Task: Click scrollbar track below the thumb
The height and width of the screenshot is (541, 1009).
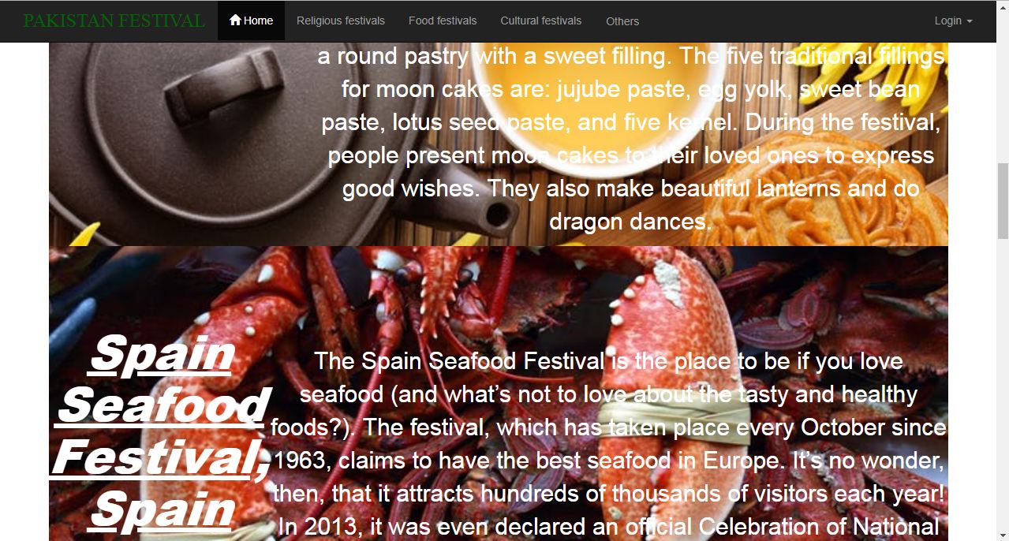Action: [x=1003, y=386]
